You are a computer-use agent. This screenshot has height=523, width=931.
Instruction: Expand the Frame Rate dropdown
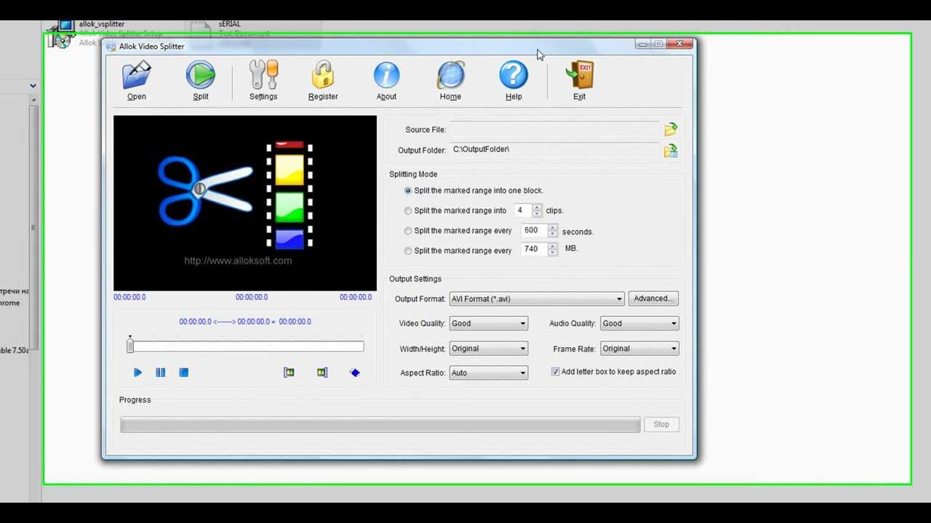pos(639,349)
